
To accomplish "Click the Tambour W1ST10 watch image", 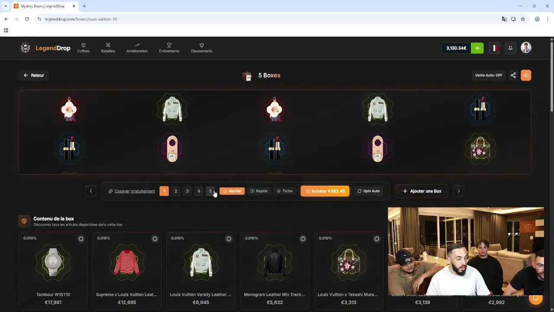I will [x=53, y=263].
